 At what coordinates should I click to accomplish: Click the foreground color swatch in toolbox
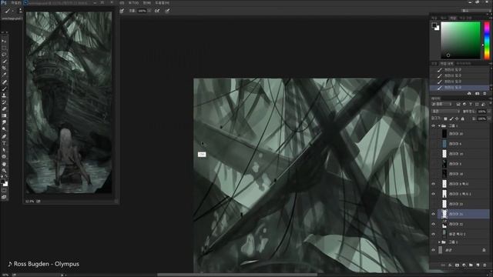pos(3,182)
